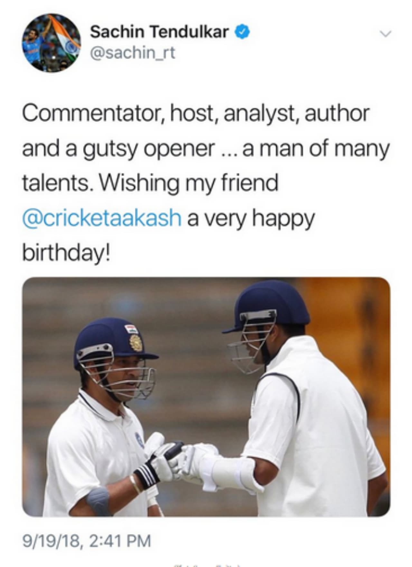Screen dimensions: 412x567
Task: Open the tweet options chevron menu
Action: pyautogui.click(x=385, y=34)
